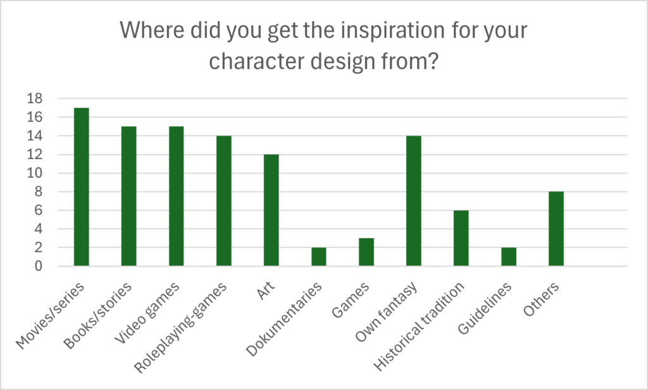Click the Dokumentaries bar

click(x=319, y=257)
